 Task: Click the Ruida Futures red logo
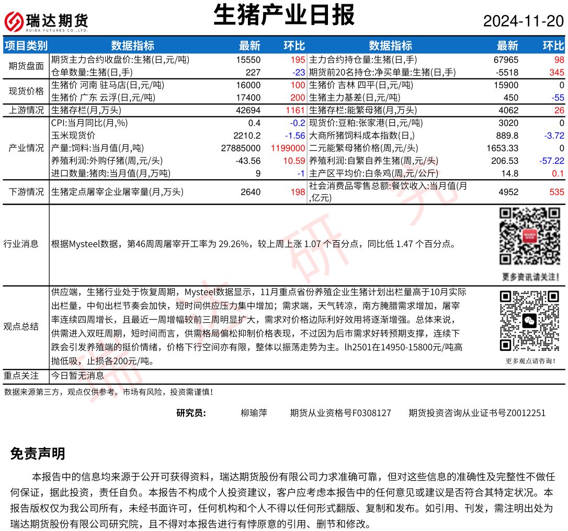pos(14,21)
